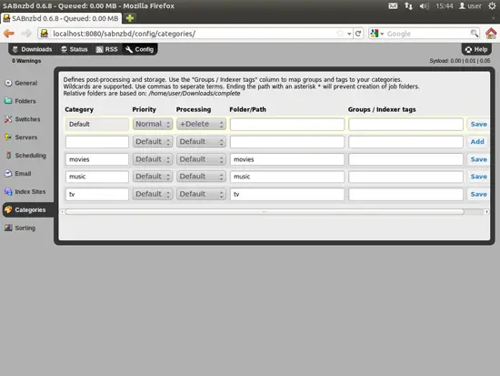
Task: Open Index Sites icon in sidebar
Action: (8, 192)
